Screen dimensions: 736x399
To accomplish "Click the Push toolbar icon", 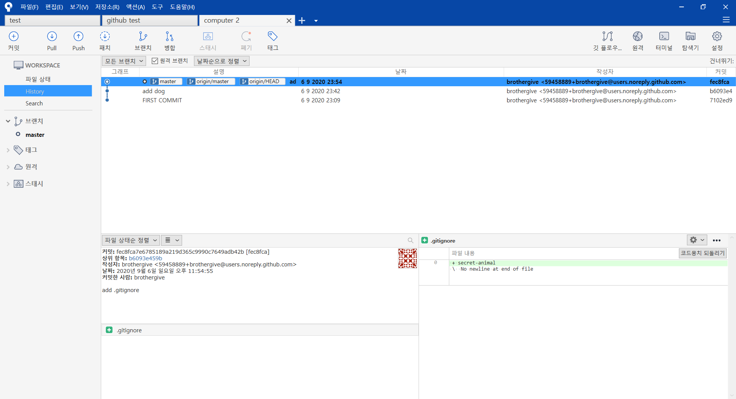I will 78,41.
